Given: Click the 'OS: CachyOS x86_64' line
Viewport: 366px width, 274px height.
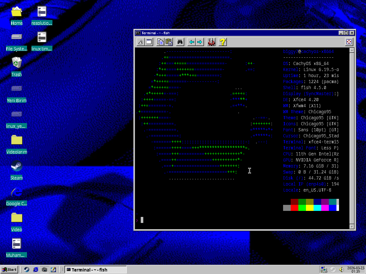Looking at the screenshot, I should tap(306, 64).
